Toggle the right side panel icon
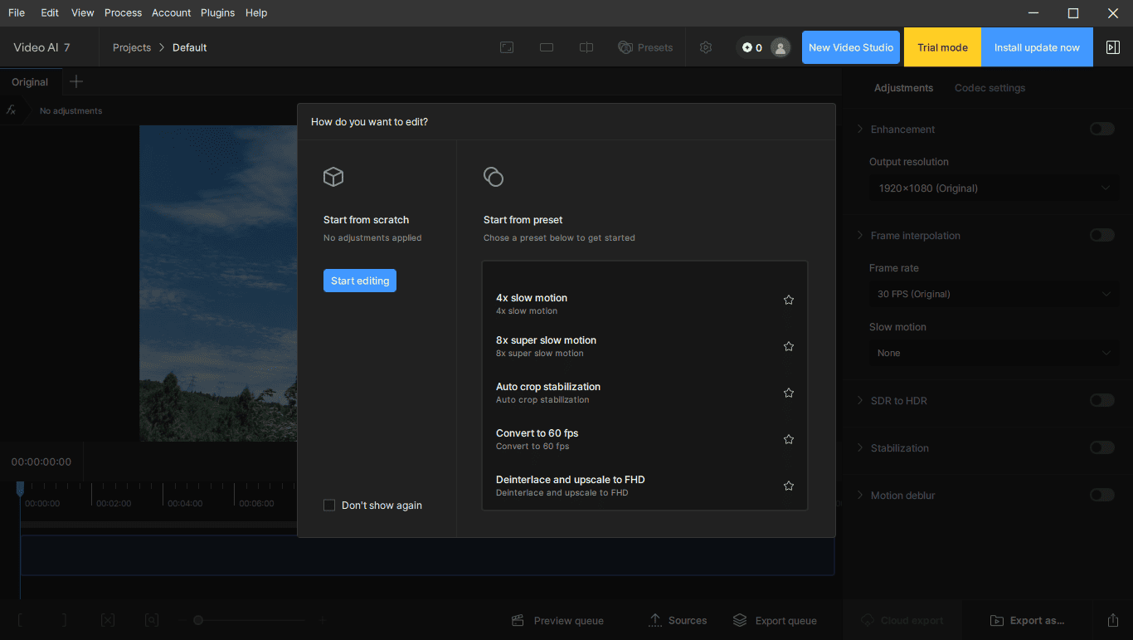 pos(1113,47)
